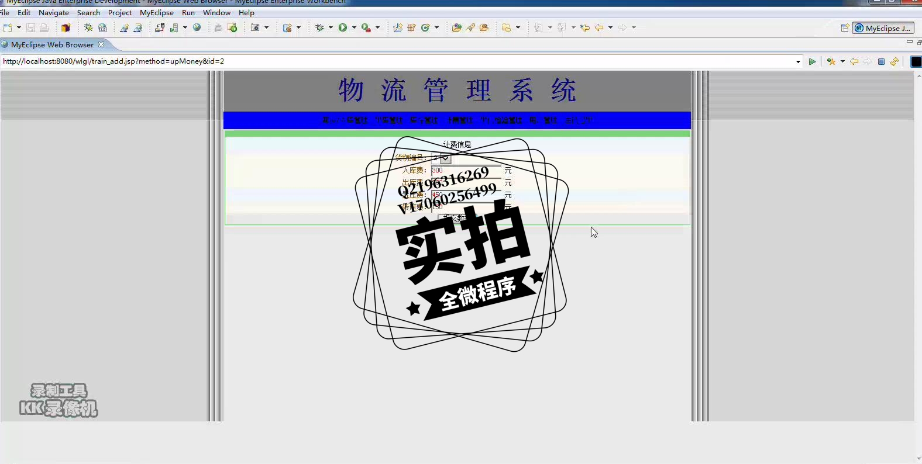Click the green plus page toolbar icon
The width and height of the screenshot is (922, 464).
point(233,27)
